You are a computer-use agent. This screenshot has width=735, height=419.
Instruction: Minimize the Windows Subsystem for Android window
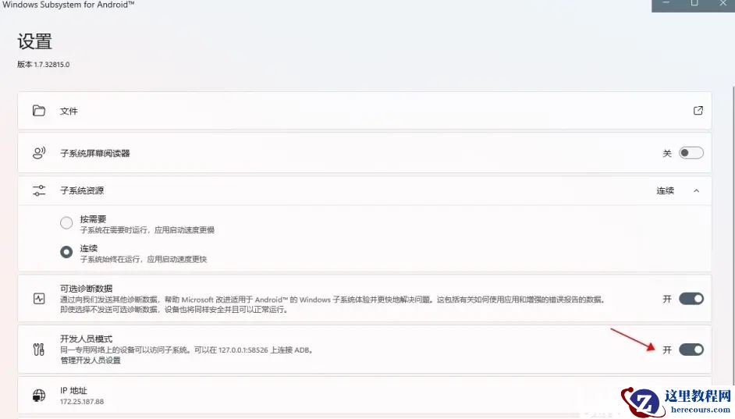pyautogui.click(x=666, y=4)
